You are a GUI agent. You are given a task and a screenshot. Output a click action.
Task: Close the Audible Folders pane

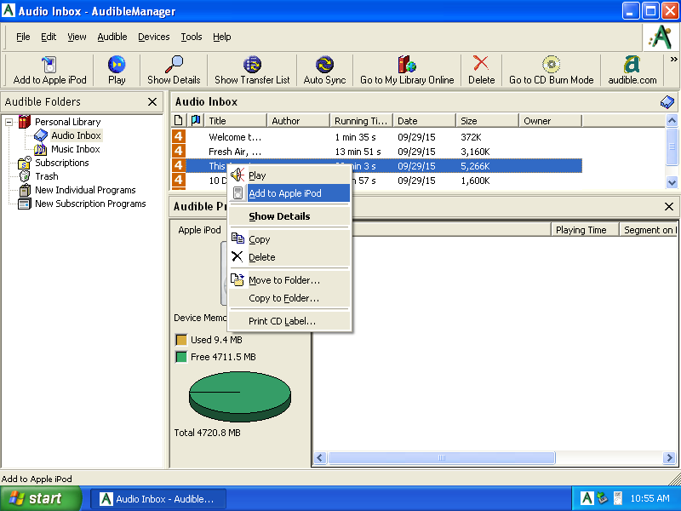(152, 101)
